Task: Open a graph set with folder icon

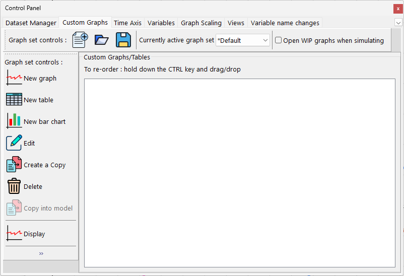Action: (x=102, y=40)
